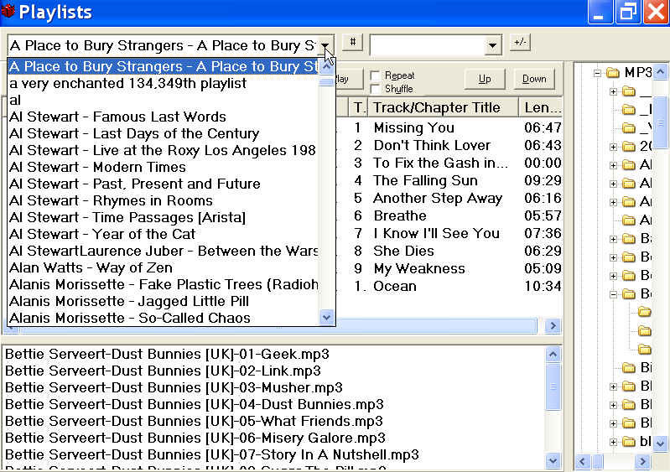This screenshot has width=670, height=472.
Task: Sort by Track/Chapter Title column header
Action: pyautogui.click(x=443, y=107)
